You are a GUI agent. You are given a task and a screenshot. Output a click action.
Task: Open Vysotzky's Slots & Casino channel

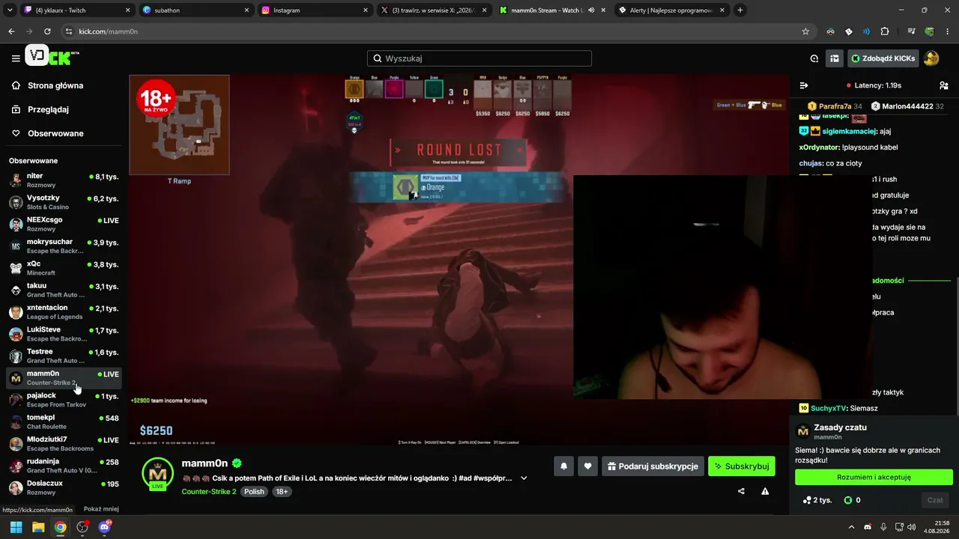point(64,202)
